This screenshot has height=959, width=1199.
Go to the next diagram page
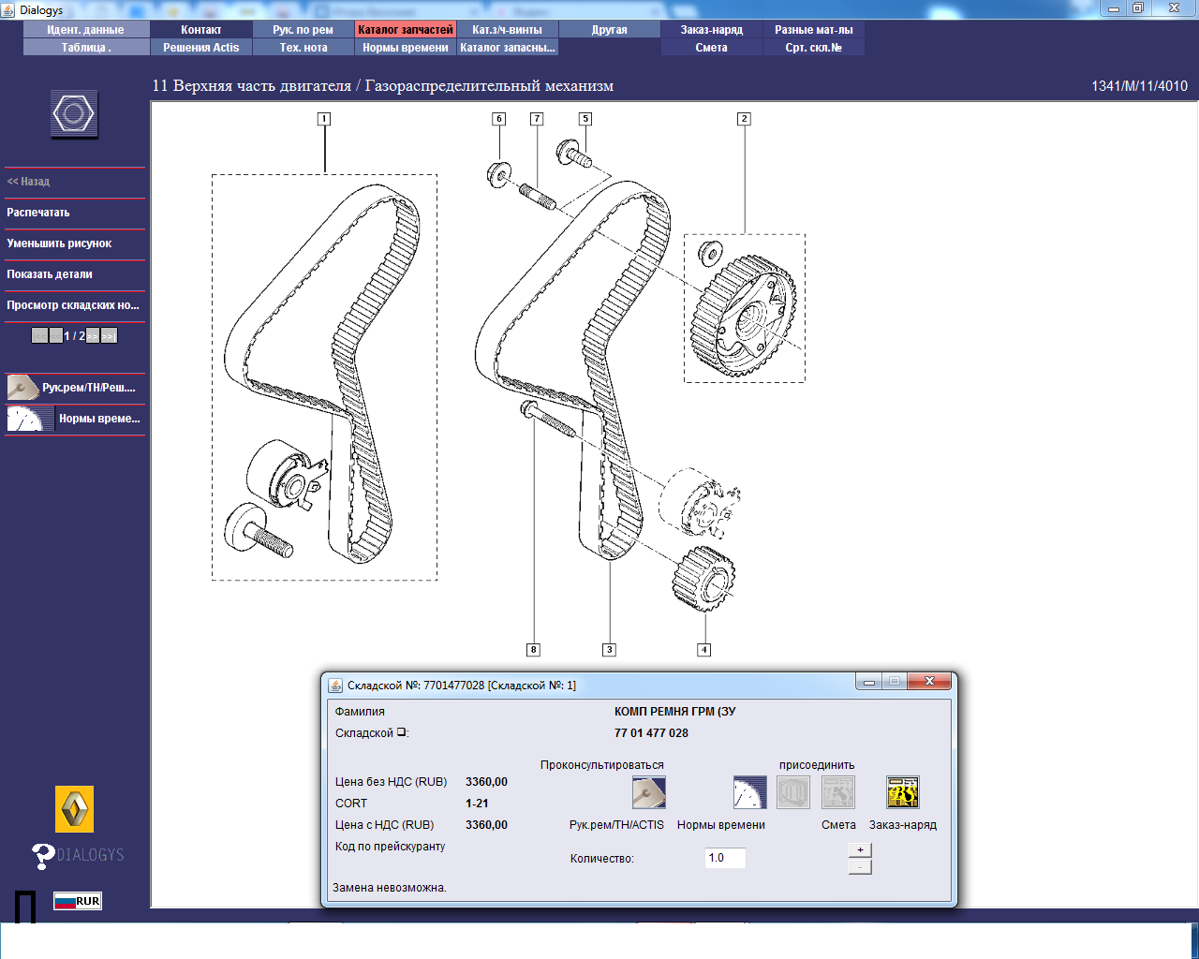[93, 335]
